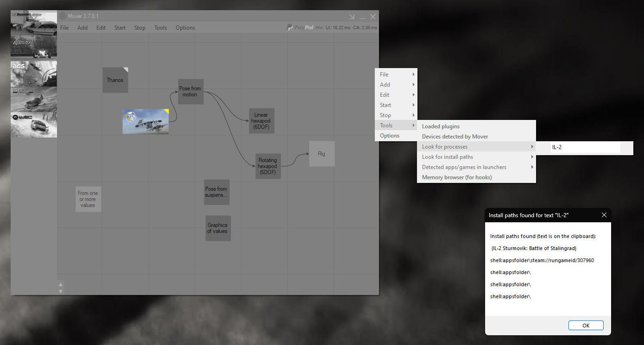The image size is (644, 345).
Task: Click the Mover app logo in title bar
Action: (x=63, y=16)
